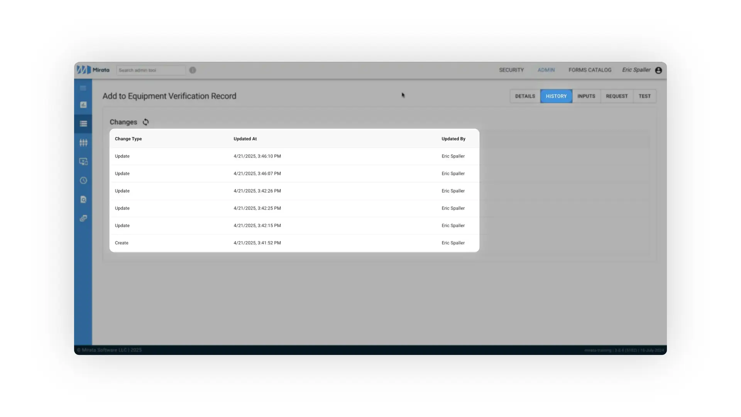Open the clock history icon in sidebar
This screenshot has width=741, height=417.
[x=83, y=180]
